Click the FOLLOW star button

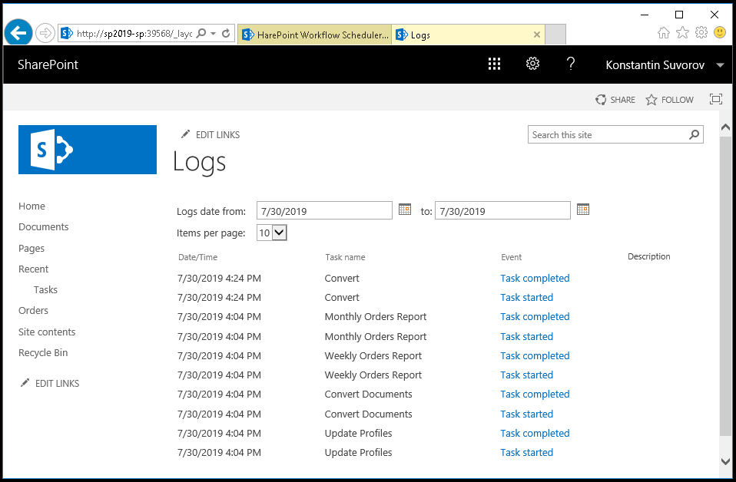point(669,100)
